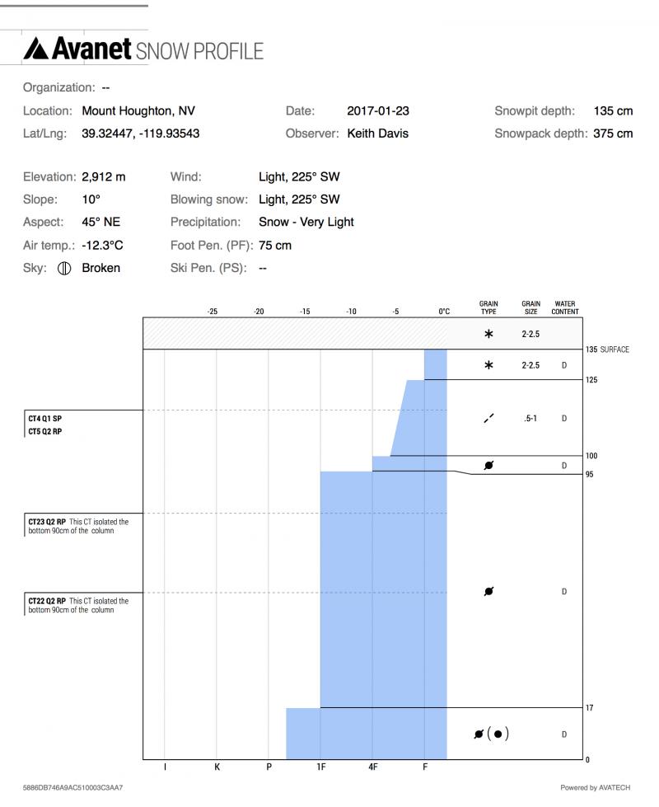Select the snowflake grain icon below 135 surface
This screenshot has width=659, height=807.
[489, 365]
